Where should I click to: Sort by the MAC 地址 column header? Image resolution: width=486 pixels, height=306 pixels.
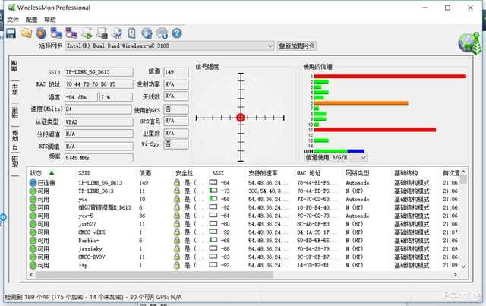point(309,173)
